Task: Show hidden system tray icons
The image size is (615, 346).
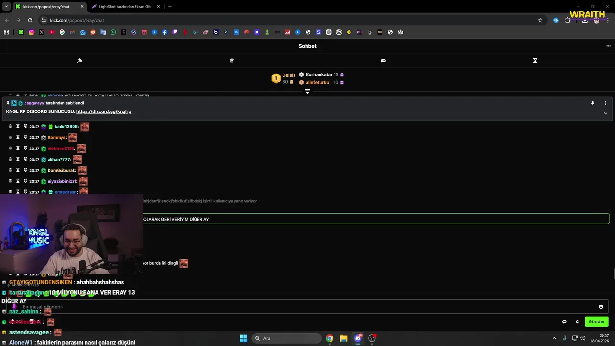Action: tap(554, 338)
